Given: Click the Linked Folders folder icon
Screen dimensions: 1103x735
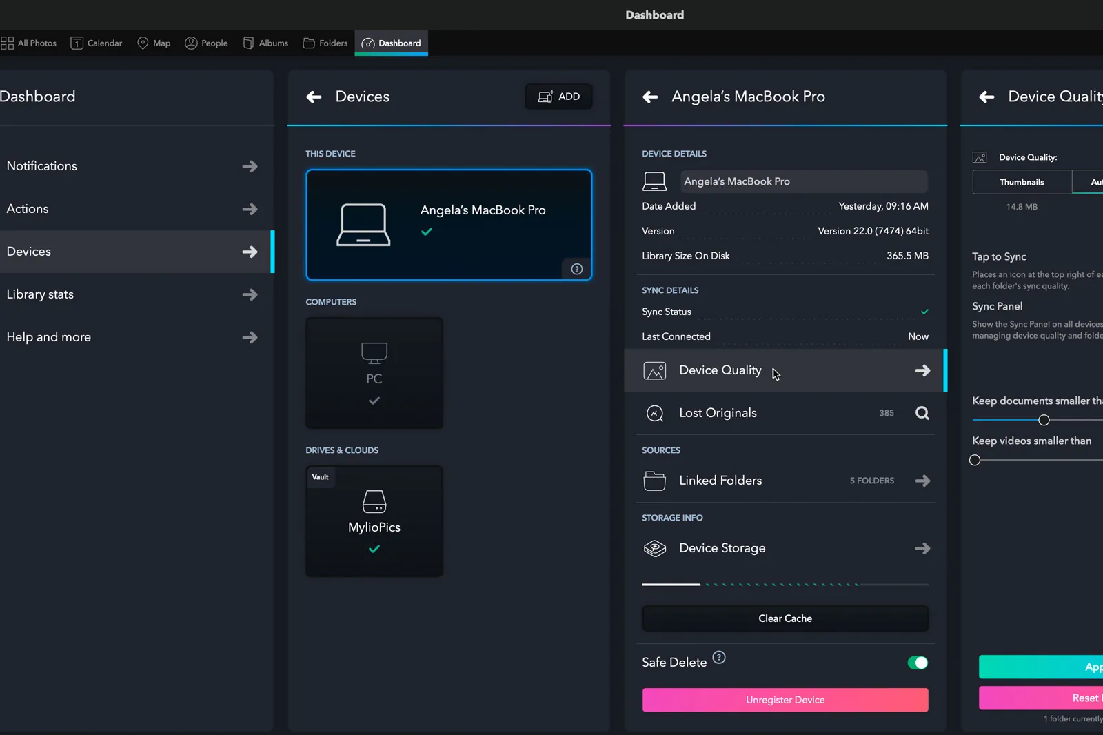Looking at the screenshot, I should (x=654, y=481).
